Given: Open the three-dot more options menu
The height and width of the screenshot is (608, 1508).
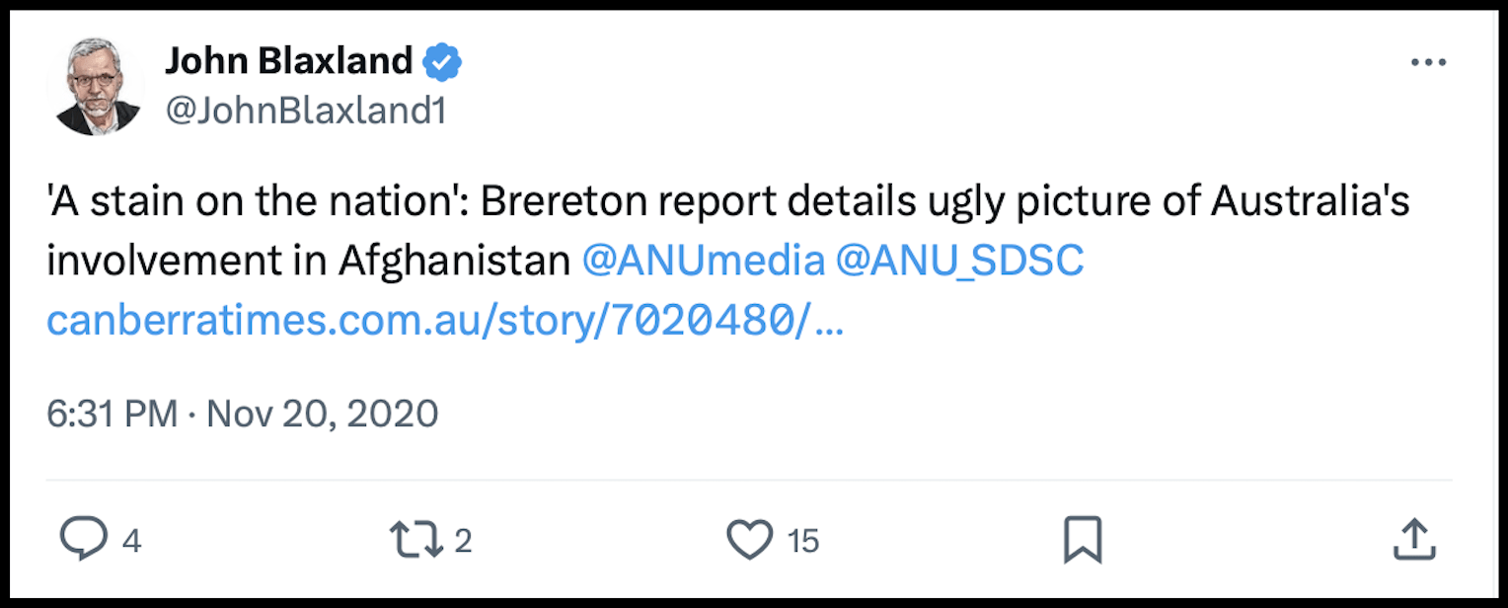Looking at the screenshot, I should (x=1428, y=63).
